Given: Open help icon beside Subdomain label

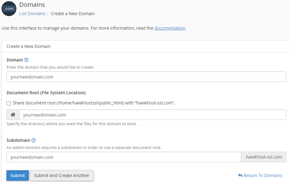Looking at the screenshot, I should coord(34,140).
